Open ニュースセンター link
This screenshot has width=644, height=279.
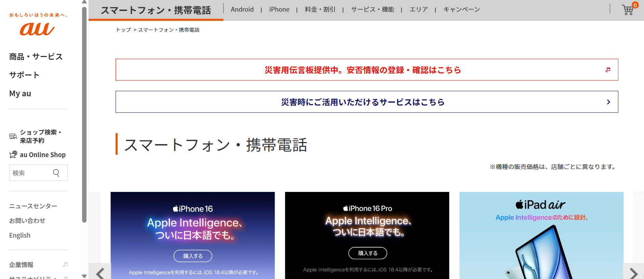(33, 206)
